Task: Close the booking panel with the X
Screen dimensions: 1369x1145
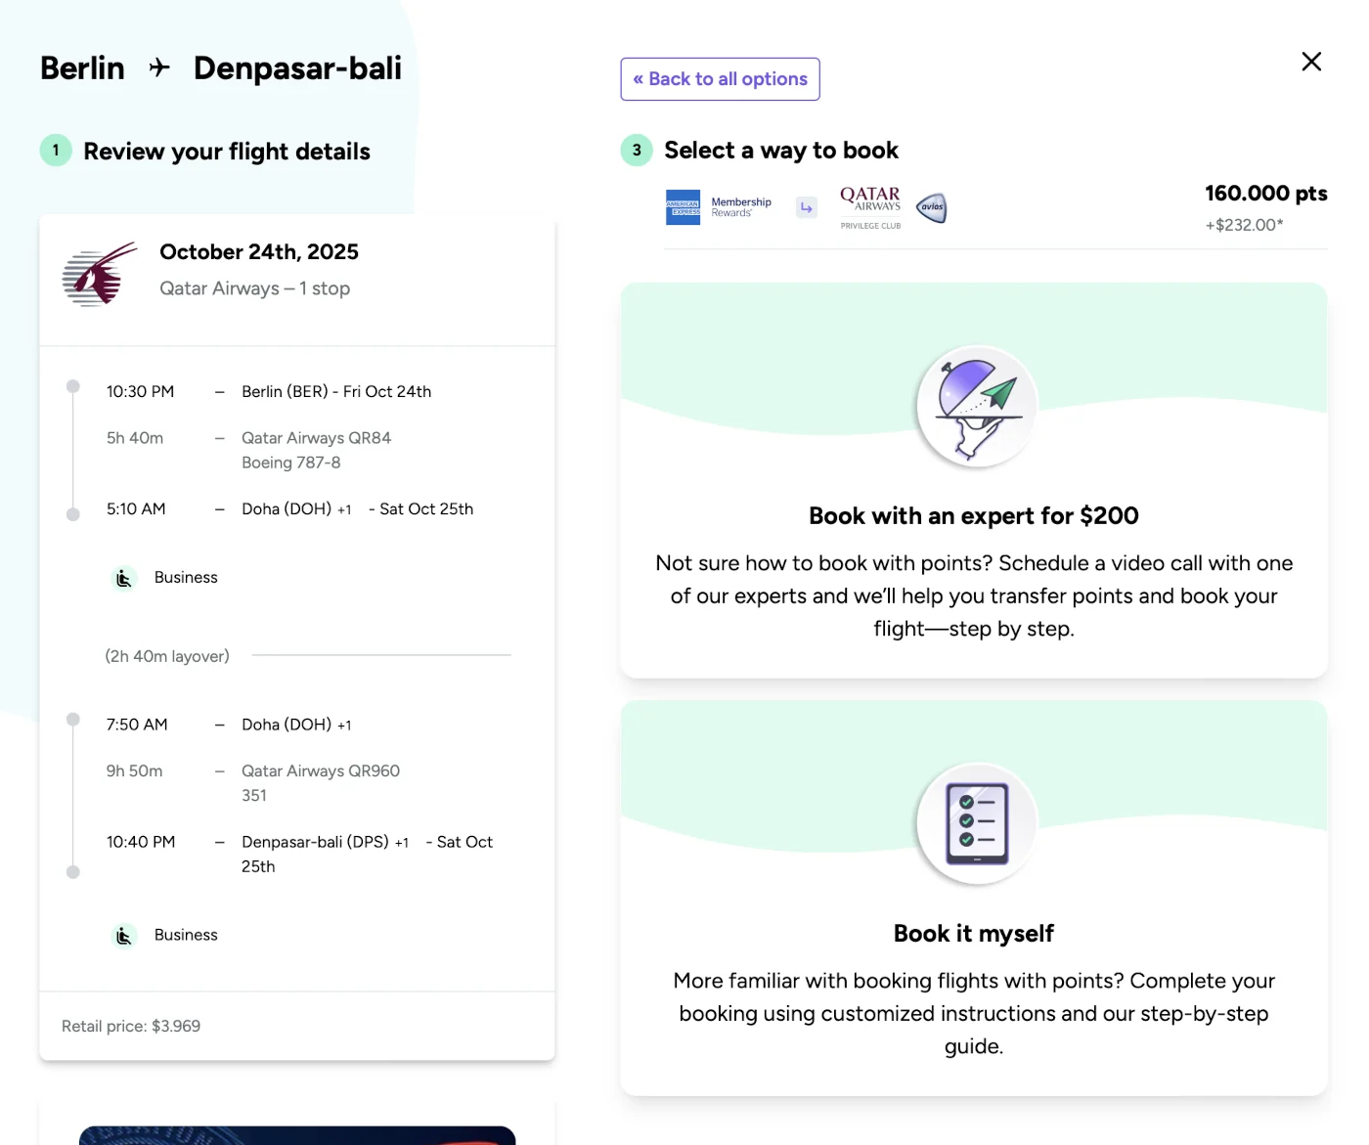Action: click(x=1311, y=62)
